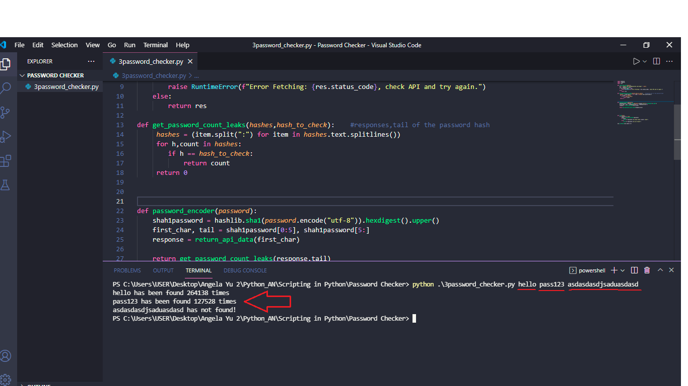Image resolution: width=688 pixels, height=386 pixels.
Task: Collapse the PASSWORD CHECKER folder
Action: 22,75
